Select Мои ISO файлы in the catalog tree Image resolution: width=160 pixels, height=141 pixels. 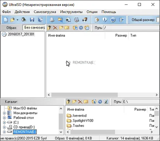point(25,108)
